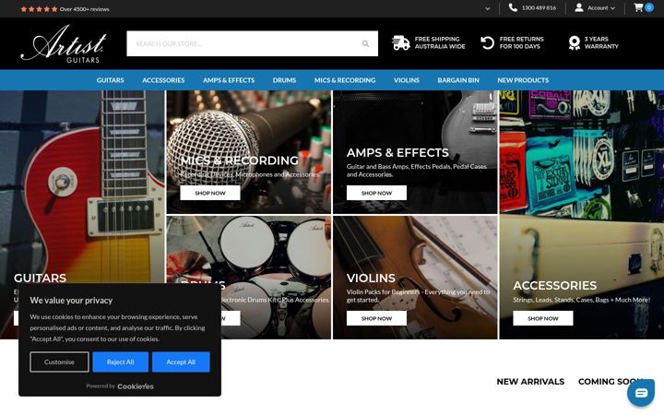Click the Guitars category tile heading

click(x=40, y=278)
